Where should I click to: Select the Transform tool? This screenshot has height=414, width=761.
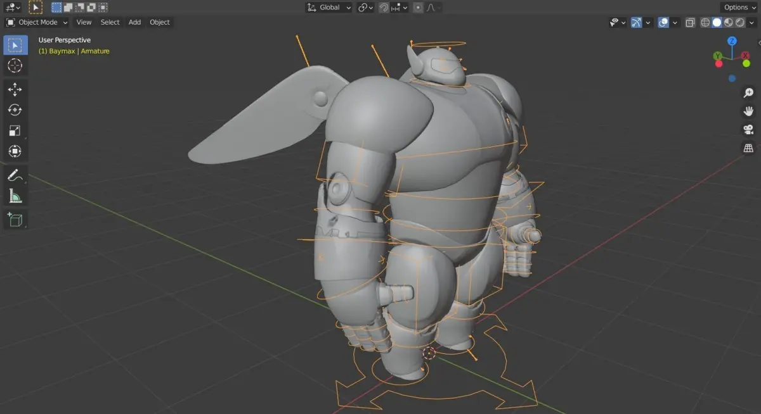15,151
